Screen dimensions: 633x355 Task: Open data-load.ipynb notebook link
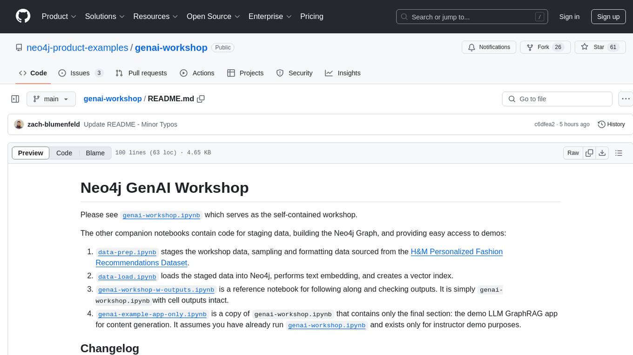click(x=128, y=276)
